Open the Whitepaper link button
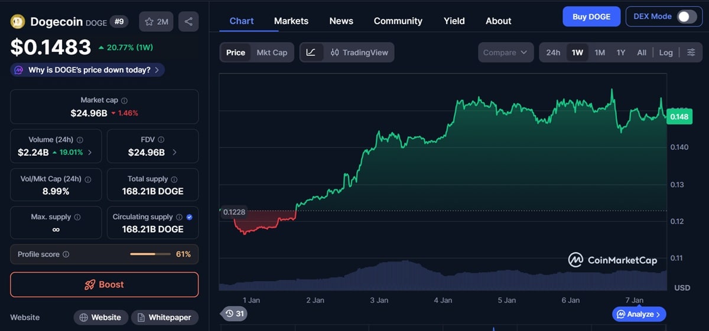The image size is (709, 331). pyautogui.click(x=164, y=317)
